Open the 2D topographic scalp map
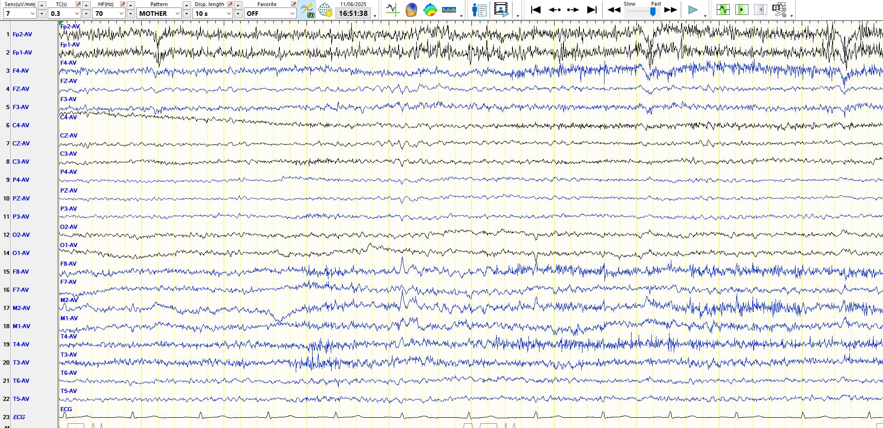The width and height of the screenshot is (883, 428). tap(430, 10)
